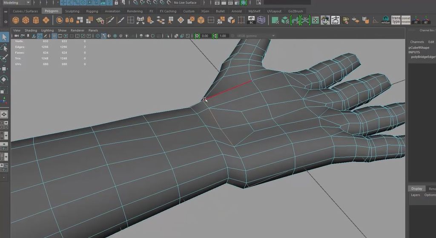Run the trans type shelf script

(396, 20)
